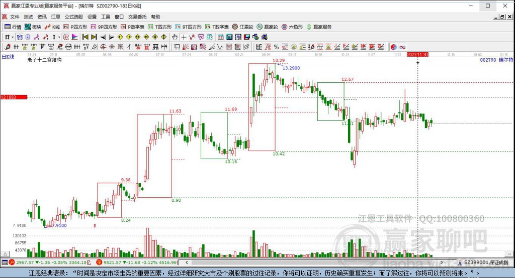
Task: Select the infinity loop icon
Action: point(402,47)
